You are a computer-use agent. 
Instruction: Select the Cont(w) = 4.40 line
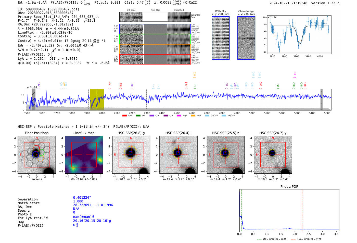coord(61,41)
